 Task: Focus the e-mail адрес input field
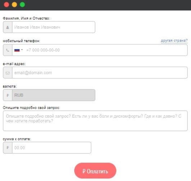coord(100,73)
